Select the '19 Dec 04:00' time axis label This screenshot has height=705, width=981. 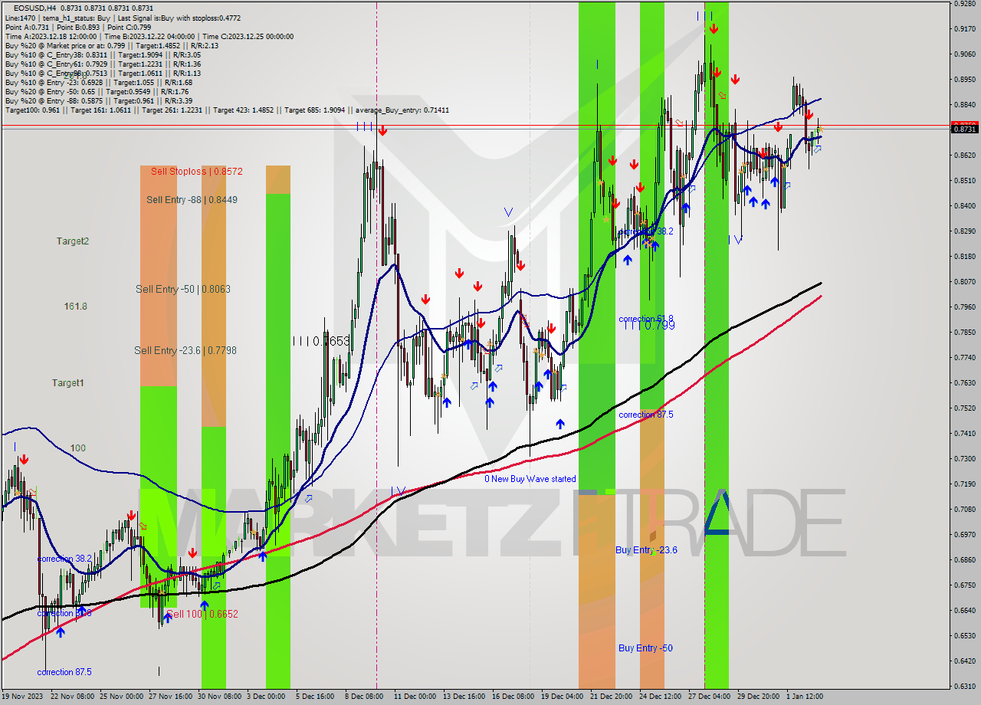click(563, 697)
